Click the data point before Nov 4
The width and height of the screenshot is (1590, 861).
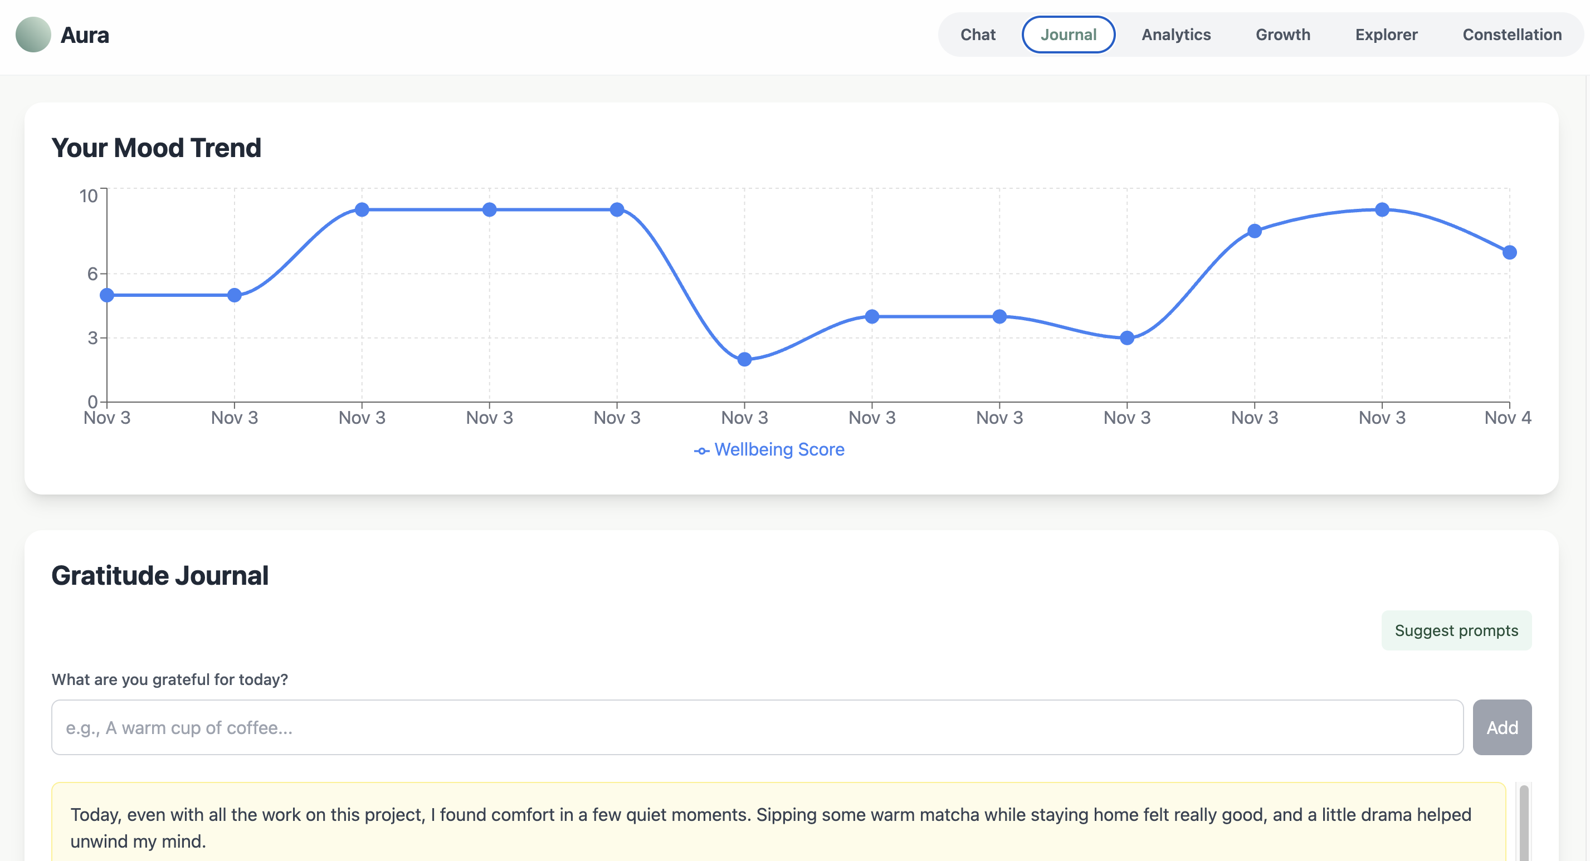[1382, 210]
